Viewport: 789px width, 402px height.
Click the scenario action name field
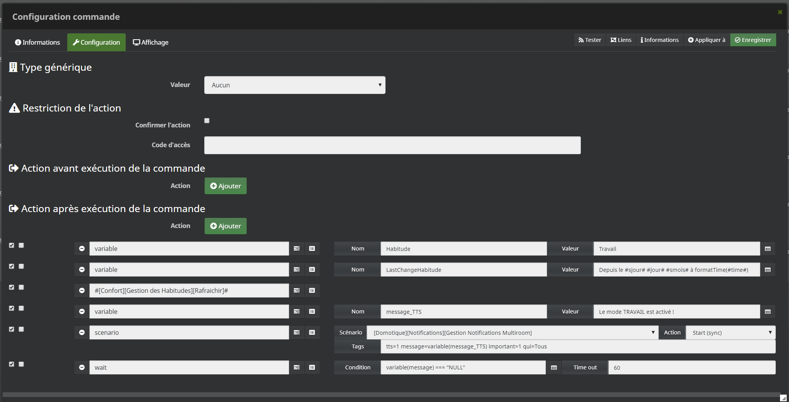click(189, 332)
